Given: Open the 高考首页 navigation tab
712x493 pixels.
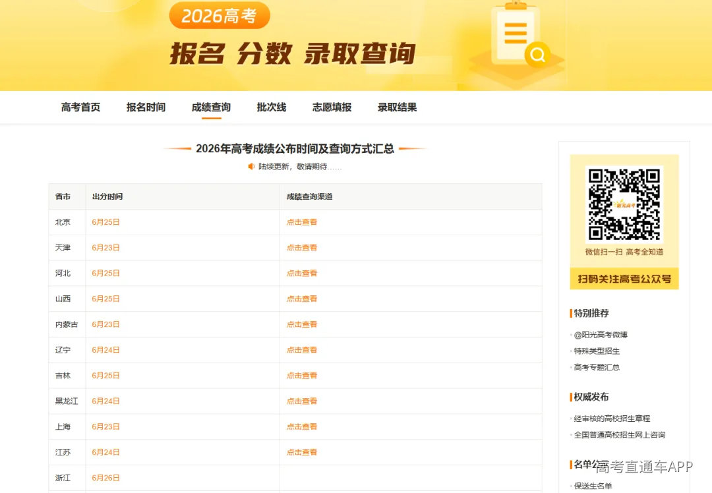Looking at the screenshot, I should click(x=81, y=107).
